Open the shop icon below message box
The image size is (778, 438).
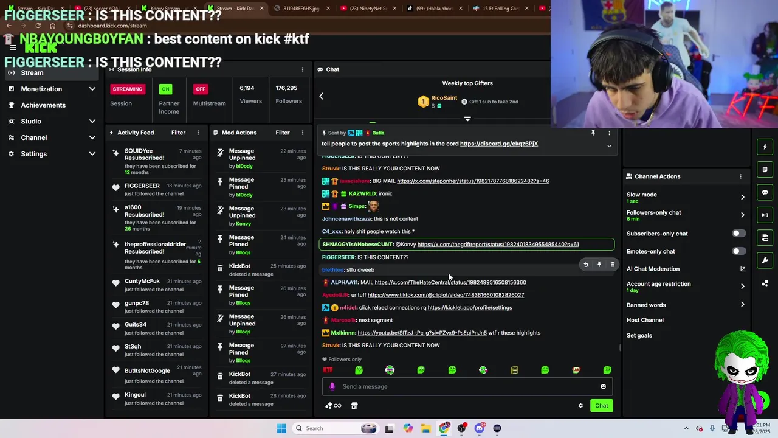click(x=354, y=406)
